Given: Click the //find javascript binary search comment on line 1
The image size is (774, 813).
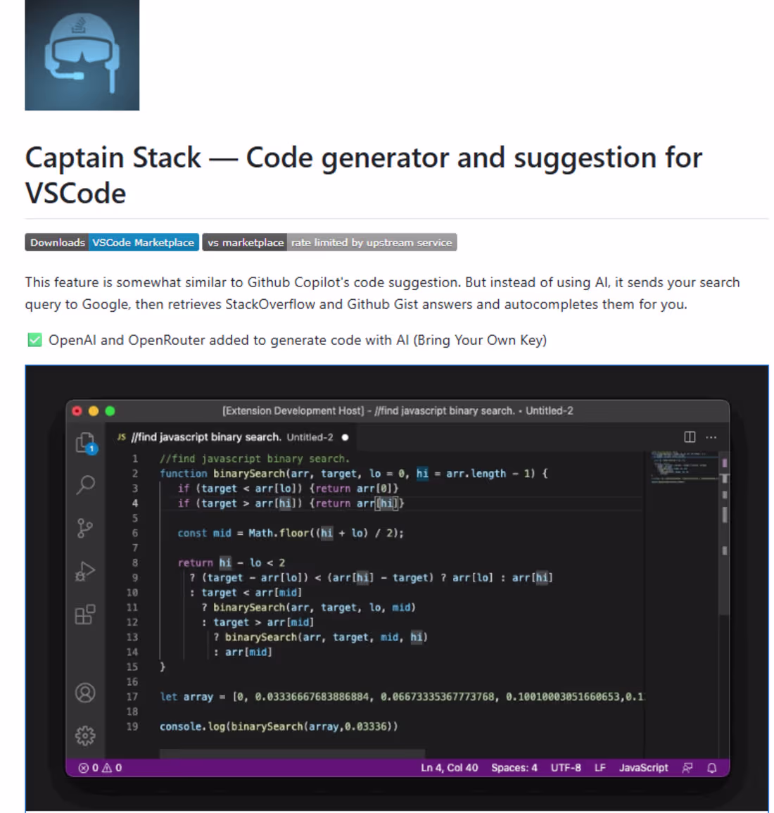Looking at the screenshot, I should (x=255, y=458).
